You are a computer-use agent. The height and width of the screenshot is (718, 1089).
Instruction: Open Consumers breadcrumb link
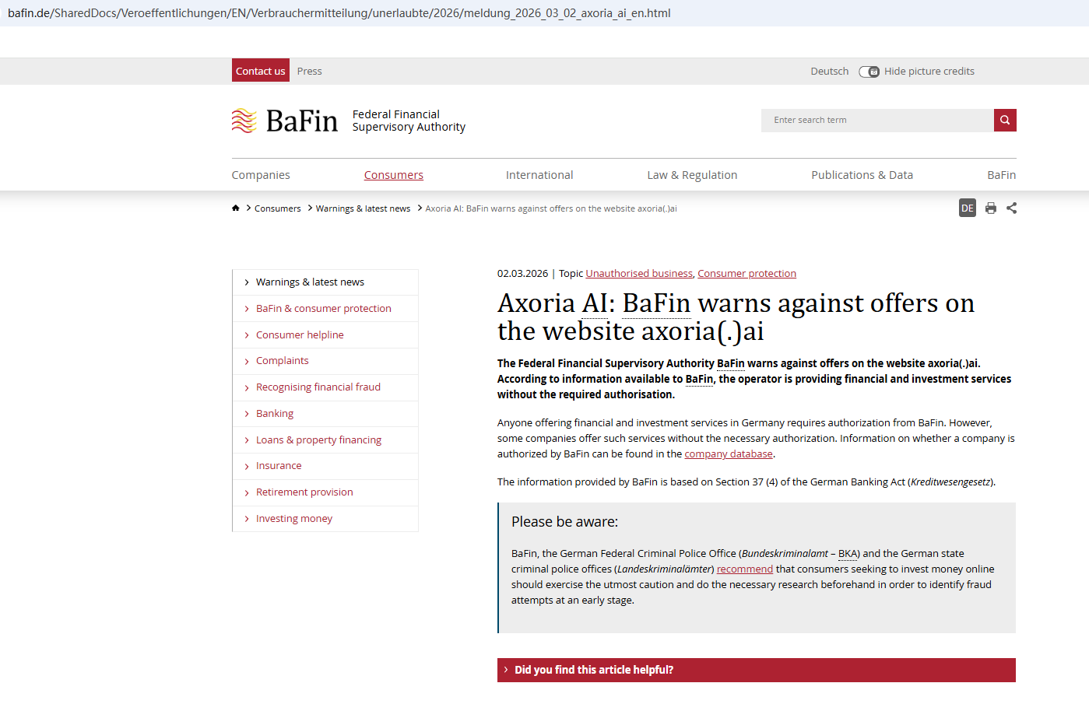[x=278, y=208]
